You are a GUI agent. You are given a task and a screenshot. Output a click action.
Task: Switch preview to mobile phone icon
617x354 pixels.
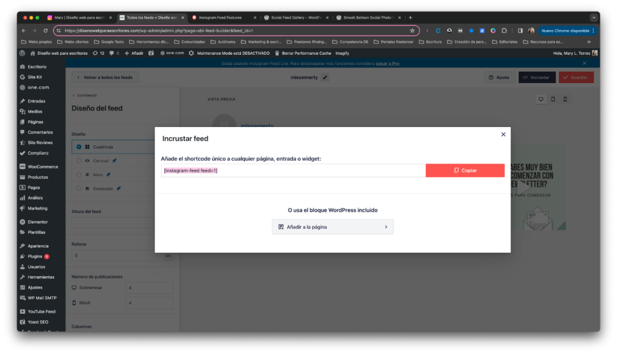565,99
